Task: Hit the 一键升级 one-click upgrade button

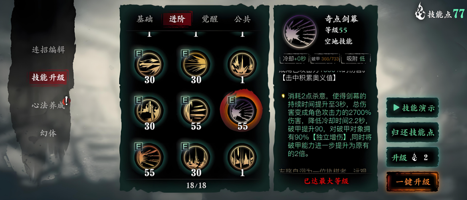Action: click(413, 182)
